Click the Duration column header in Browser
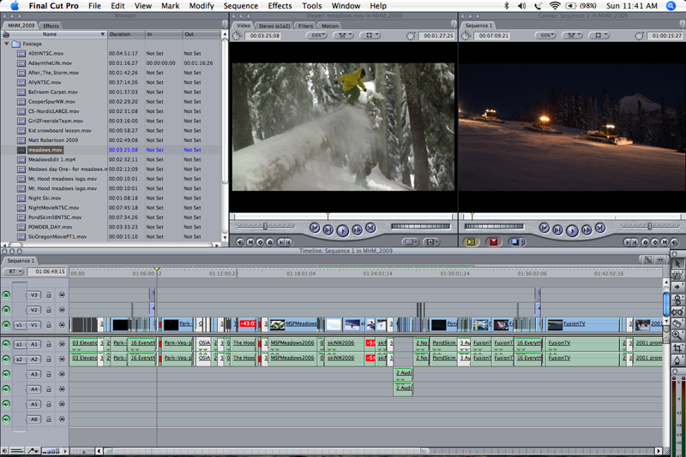686x457 pixels. coord(120,34)
